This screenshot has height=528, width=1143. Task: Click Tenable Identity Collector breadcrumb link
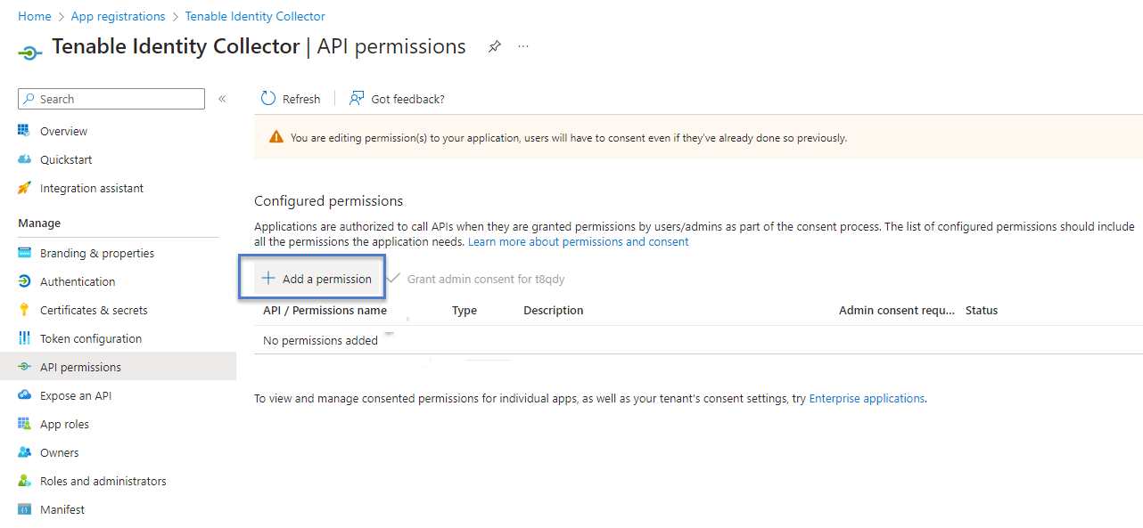[255, 16]
